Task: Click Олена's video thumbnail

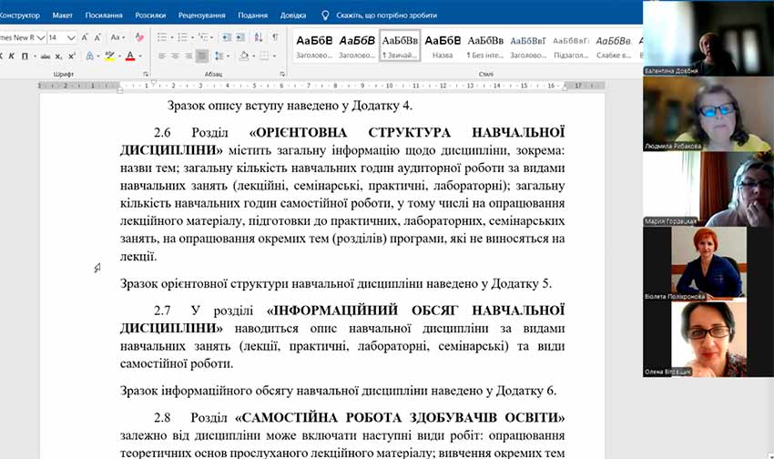Action: tap(707, 339)
